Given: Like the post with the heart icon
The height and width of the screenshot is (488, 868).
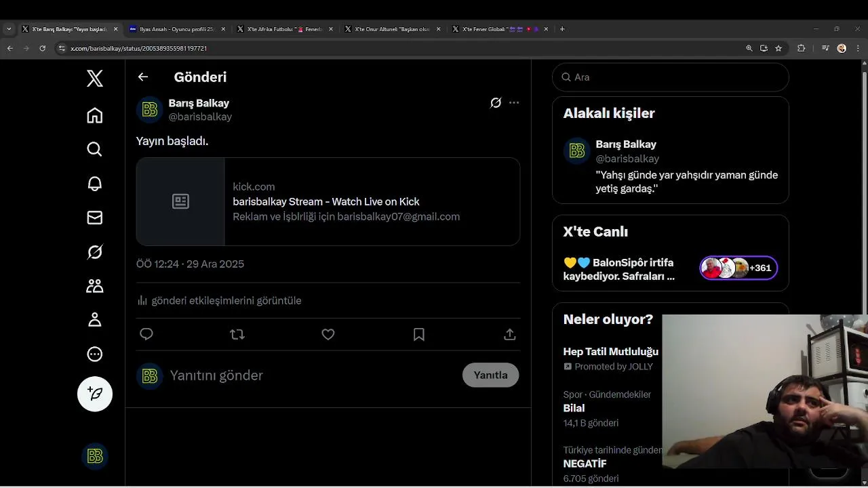Looking at the screenshot, I should [328, 334].
